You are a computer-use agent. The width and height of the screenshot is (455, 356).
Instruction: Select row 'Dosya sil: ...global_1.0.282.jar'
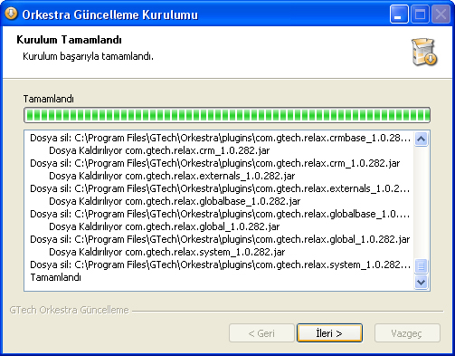coord(220,239)
